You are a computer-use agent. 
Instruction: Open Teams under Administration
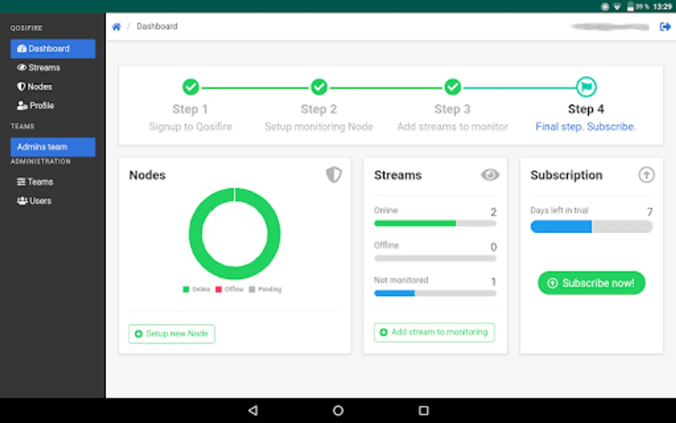[x=35, y=182]
